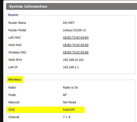
Task: Select the freeWIFI SSID value
Action: [x=69, y=110]
